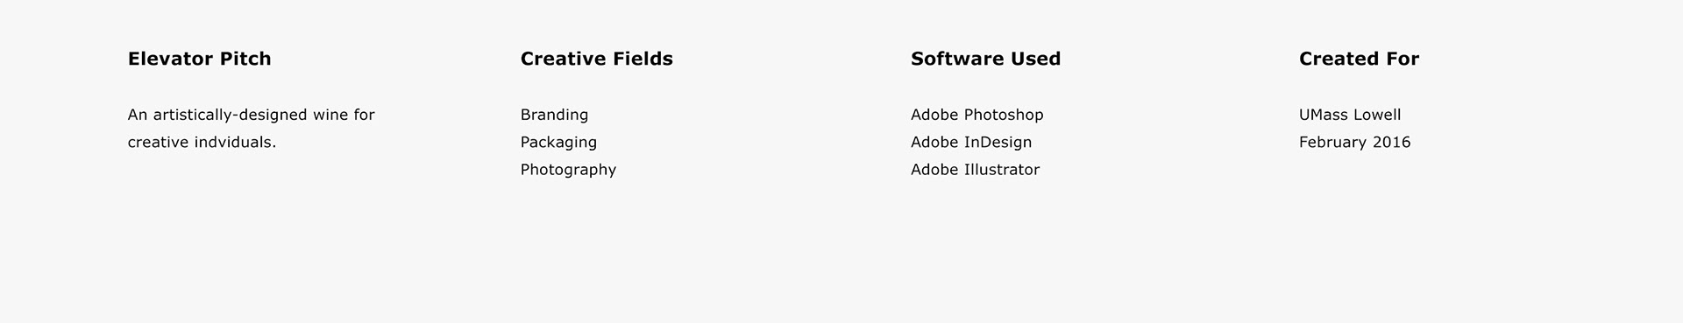Click the word 'Lowell' under Created For
Screen dimensions: 1683x323
pyautogui.click(x=1377, y=115)
